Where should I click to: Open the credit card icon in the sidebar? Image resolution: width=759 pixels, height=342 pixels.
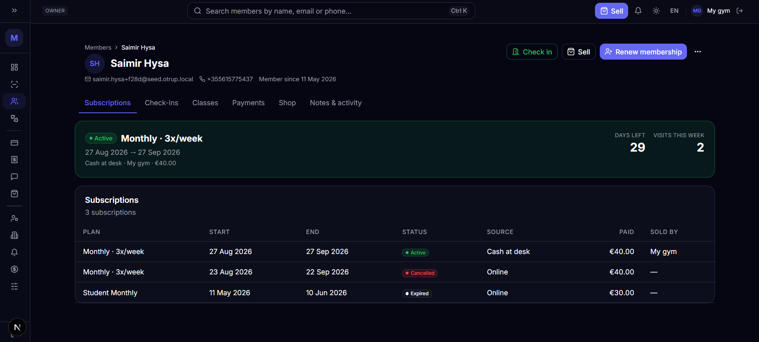14,143
